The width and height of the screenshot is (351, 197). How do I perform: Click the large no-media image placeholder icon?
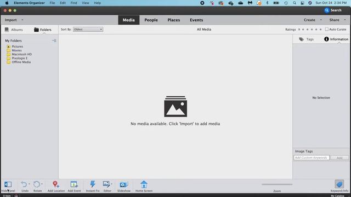175,106
